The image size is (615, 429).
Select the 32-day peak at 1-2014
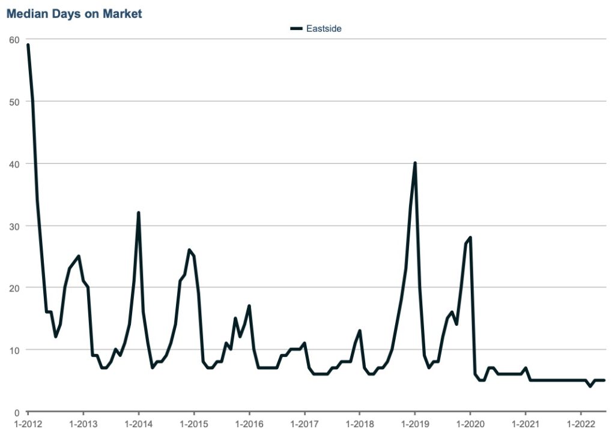[x=139, y=213]
